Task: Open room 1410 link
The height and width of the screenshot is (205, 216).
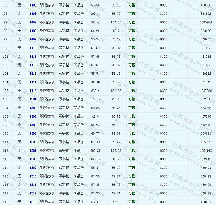Action: [x=33, y=48]
